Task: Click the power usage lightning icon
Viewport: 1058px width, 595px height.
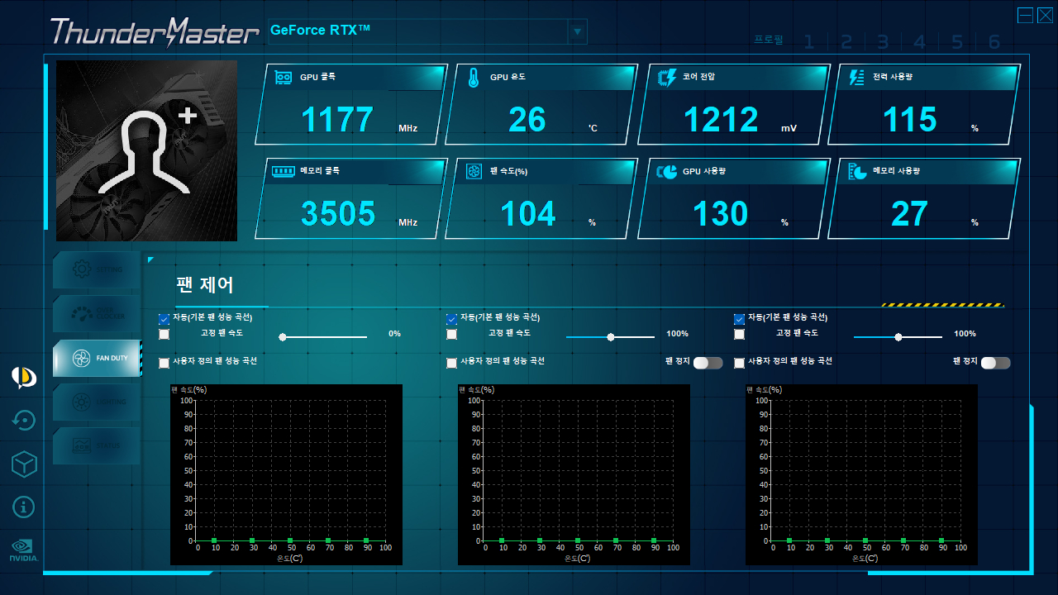Action: pos(857,78)
